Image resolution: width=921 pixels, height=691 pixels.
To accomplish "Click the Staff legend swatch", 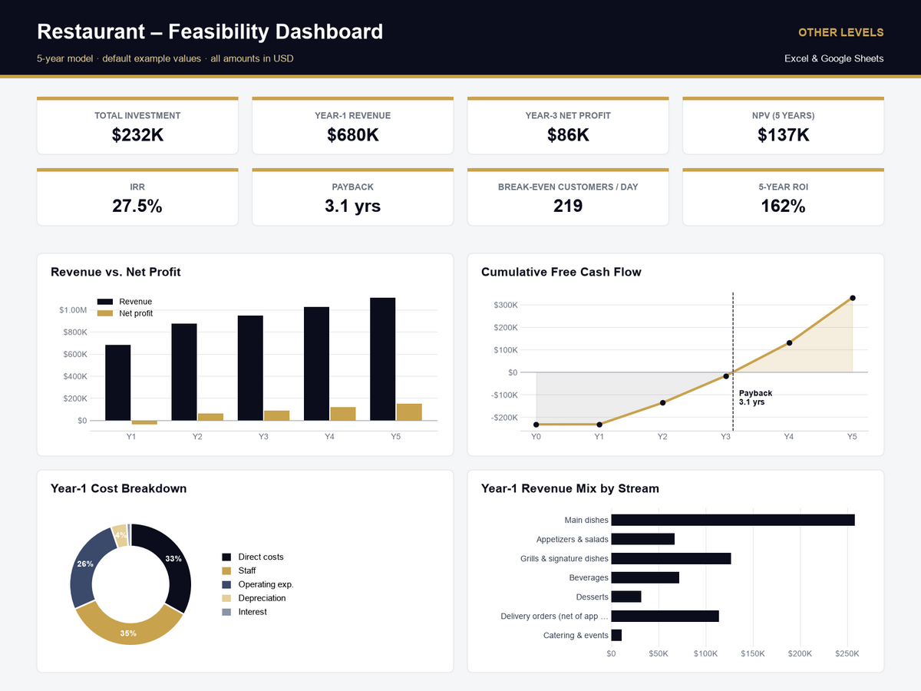I will [x=226, y=570].
